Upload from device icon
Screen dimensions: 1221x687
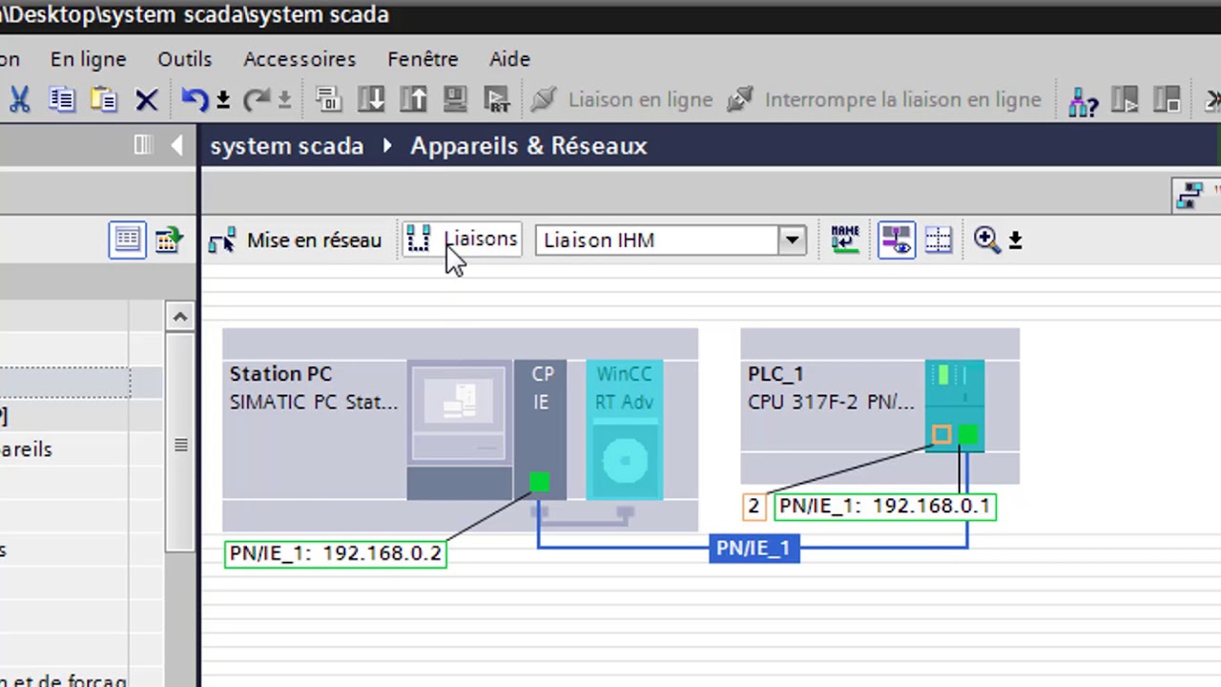click(x=413, y=99)
